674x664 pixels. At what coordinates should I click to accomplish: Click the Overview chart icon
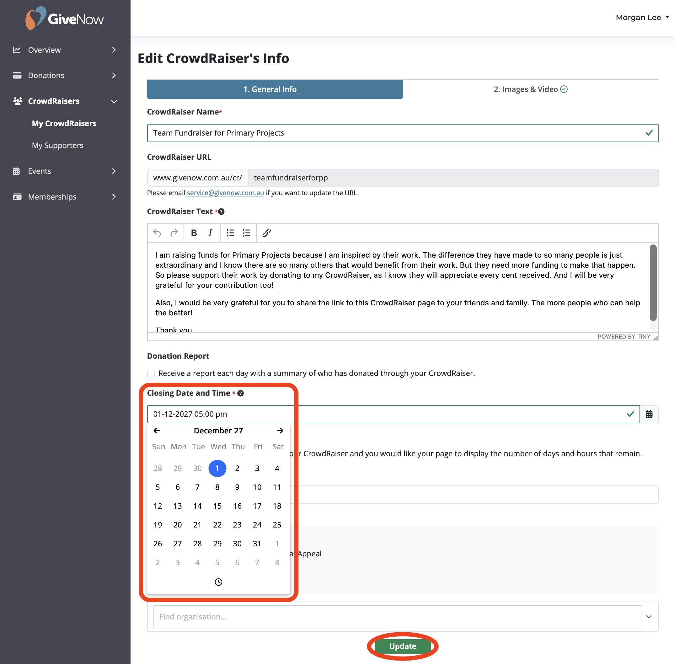(17, 50)
